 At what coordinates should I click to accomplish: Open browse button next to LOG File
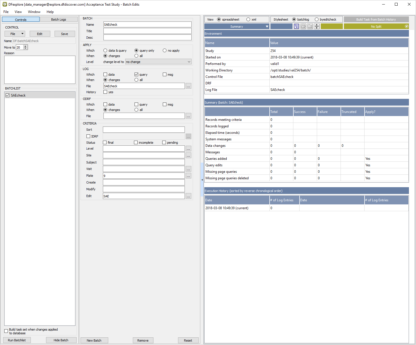pyautogui.click(x=188, y=86)
